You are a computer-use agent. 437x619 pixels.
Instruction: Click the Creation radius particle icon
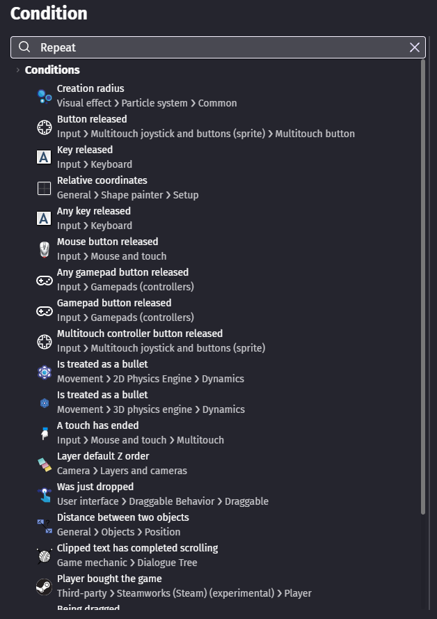[x=44, y=96]
